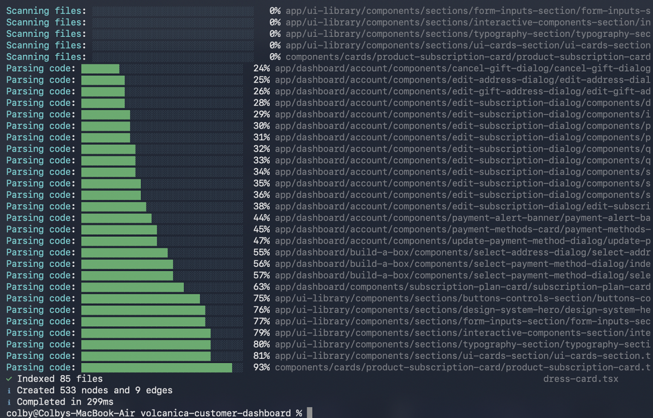Select the 75% parsing progress bar

(140, 298)
